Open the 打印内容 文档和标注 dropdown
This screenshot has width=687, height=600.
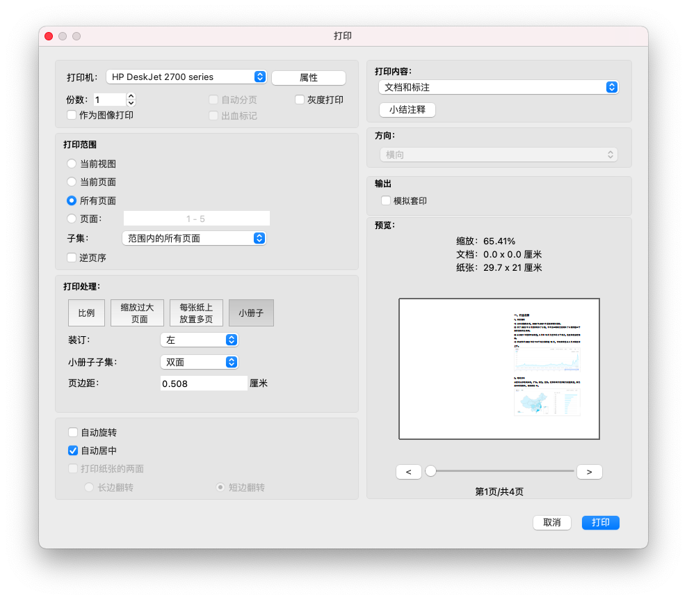click(498, 87)
